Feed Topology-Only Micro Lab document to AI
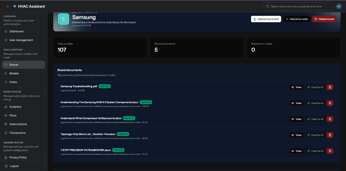 315,135
